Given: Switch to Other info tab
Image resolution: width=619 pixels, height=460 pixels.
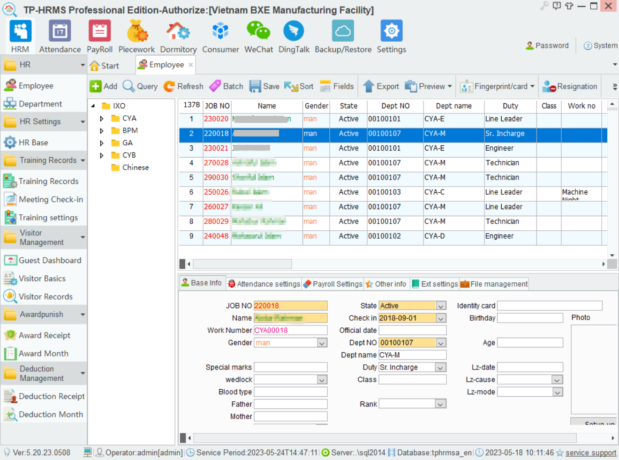Looking at the screenshot, I should [386, 284].
